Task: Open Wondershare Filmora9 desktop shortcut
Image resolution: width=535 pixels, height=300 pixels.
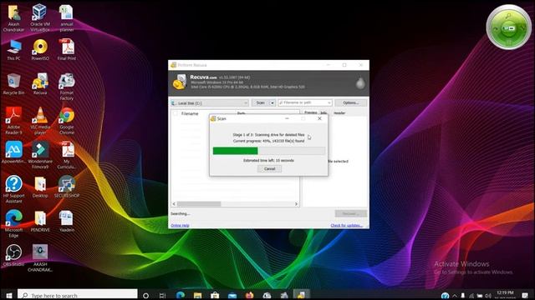Action: pyautogui.click(x=40, y=155)
